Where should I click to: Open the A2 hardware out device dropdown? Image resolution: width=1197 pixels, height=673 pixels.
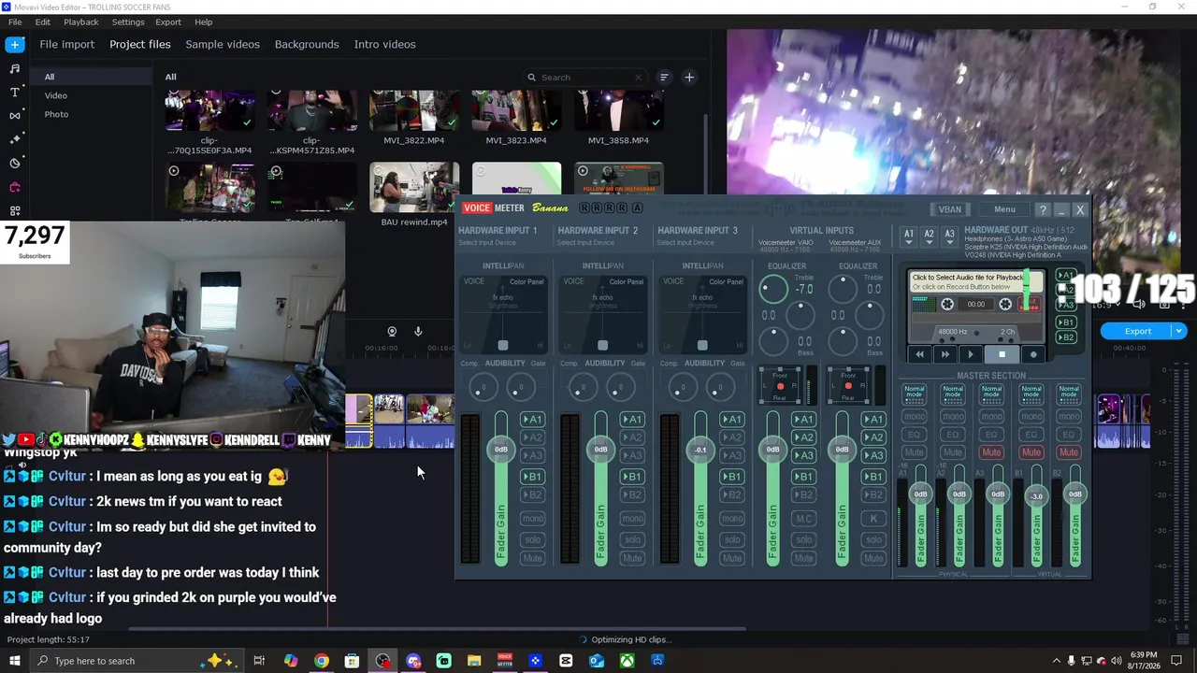tap(929, 236)
